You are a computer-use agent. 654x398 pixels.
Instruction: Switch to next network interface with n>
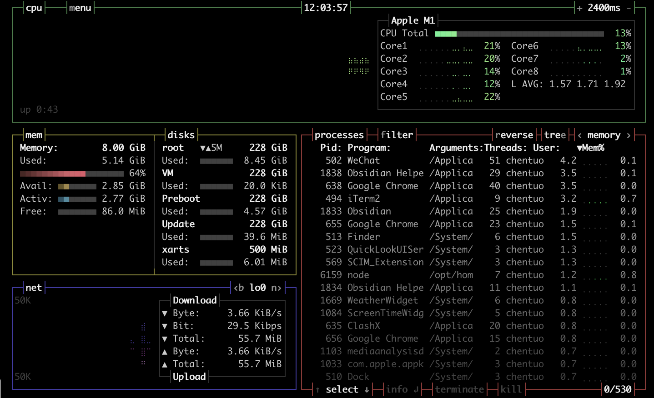click(276, 288)
